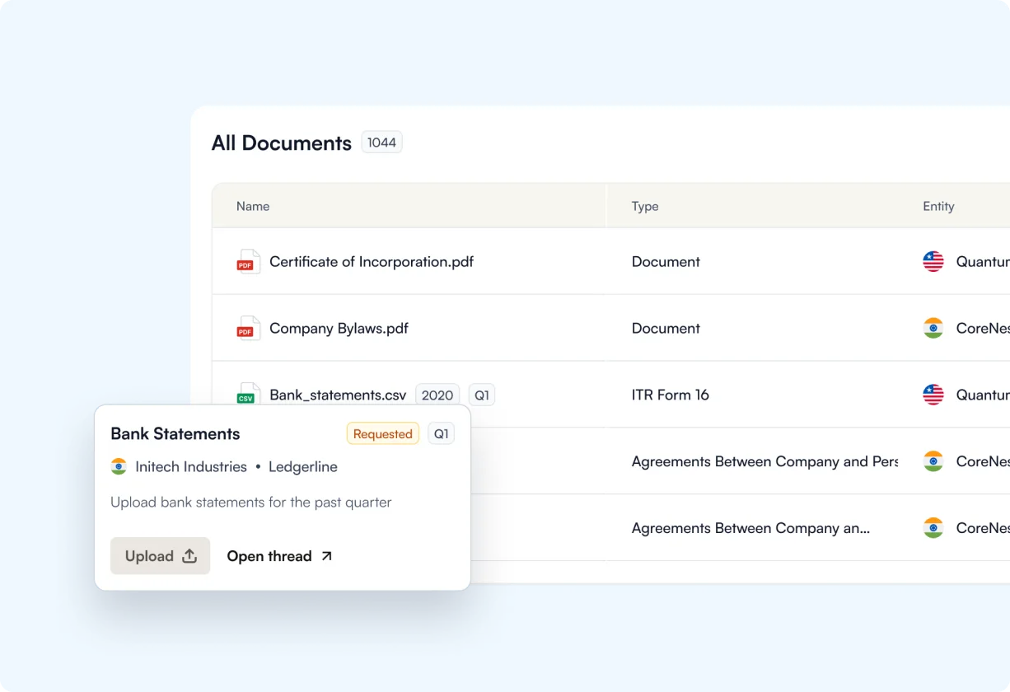This screenshot has width=1010, height=692.
Task: Open thread from the Bank Statements card
Action: (279, 556)
